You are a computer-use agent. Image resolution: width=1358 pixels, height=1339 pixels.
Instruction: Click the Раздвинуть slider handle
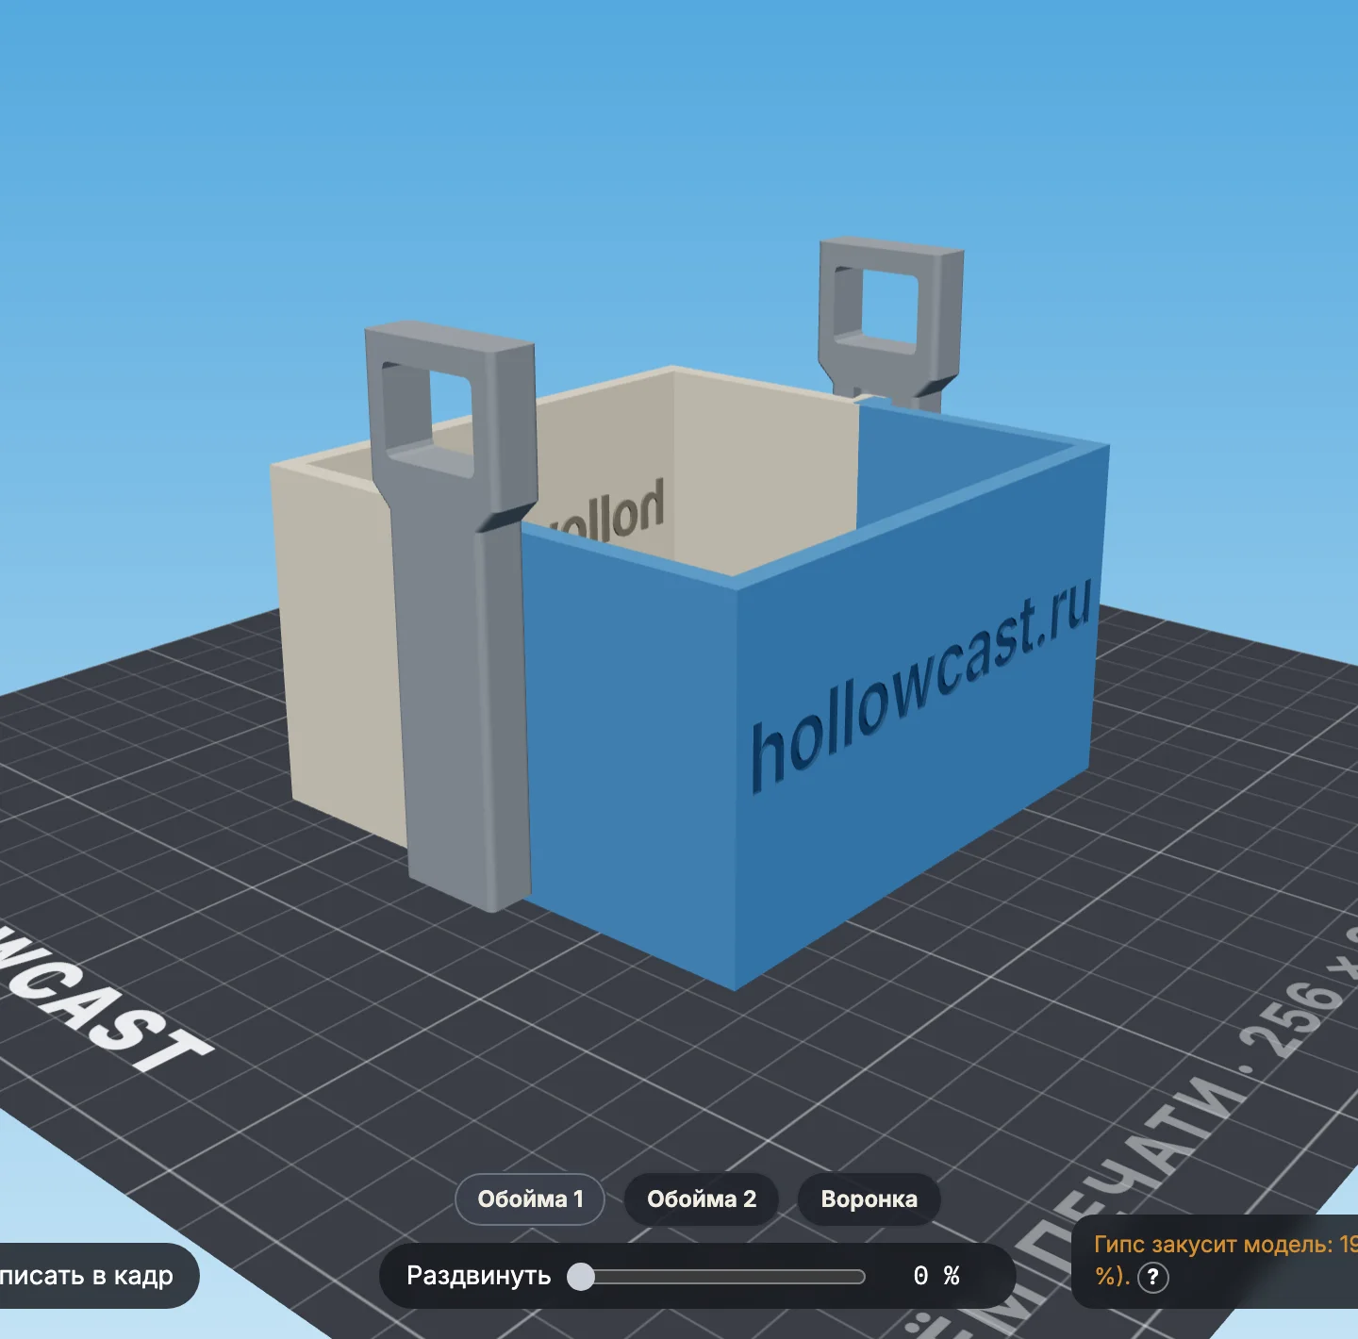click(x=581, y=1276)
